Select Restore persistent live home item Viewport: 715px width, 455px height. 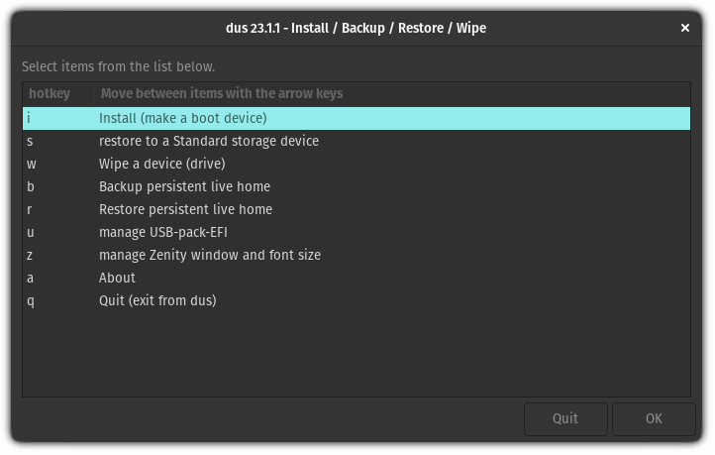185,209
